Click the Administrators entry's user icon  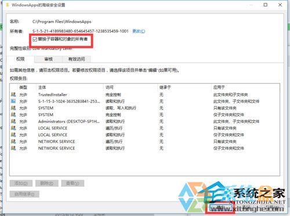[13, 121]
